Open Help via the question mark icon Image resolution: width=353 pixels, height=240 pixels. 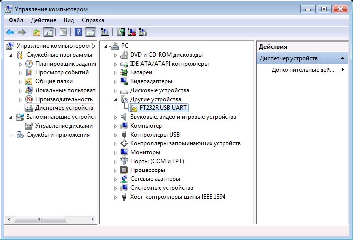point(78,32)
